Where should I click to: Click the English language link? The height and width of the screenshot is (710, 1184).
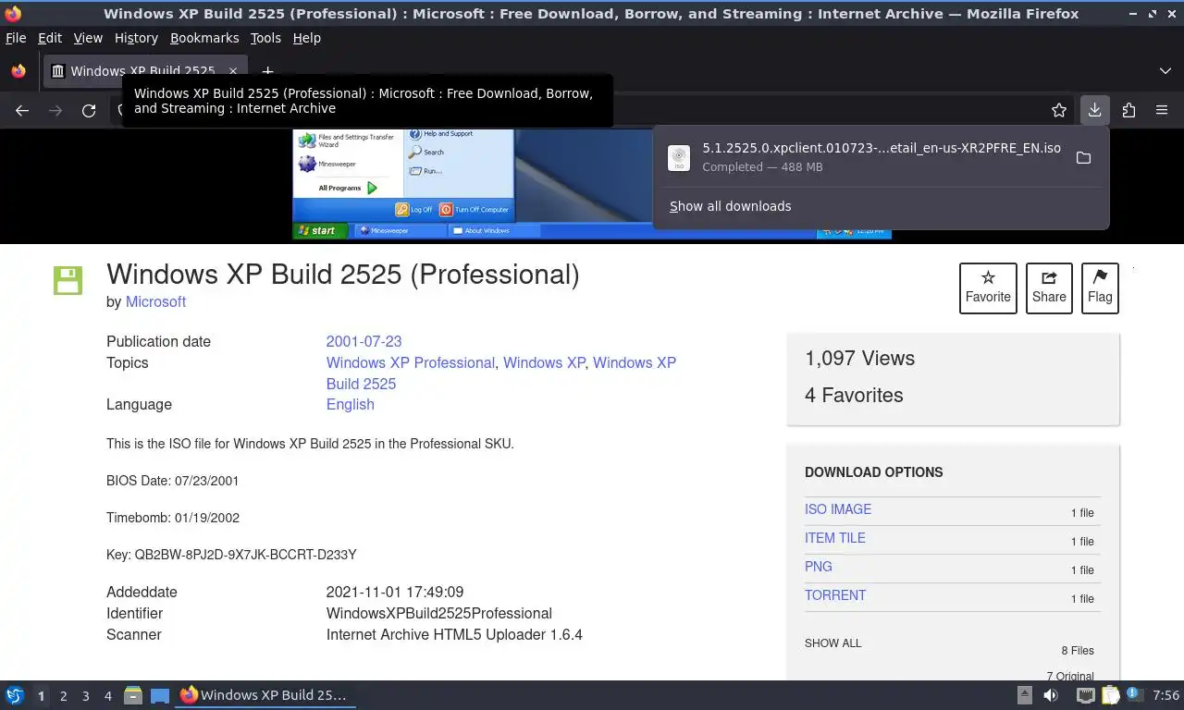click(x=350, y=404)
